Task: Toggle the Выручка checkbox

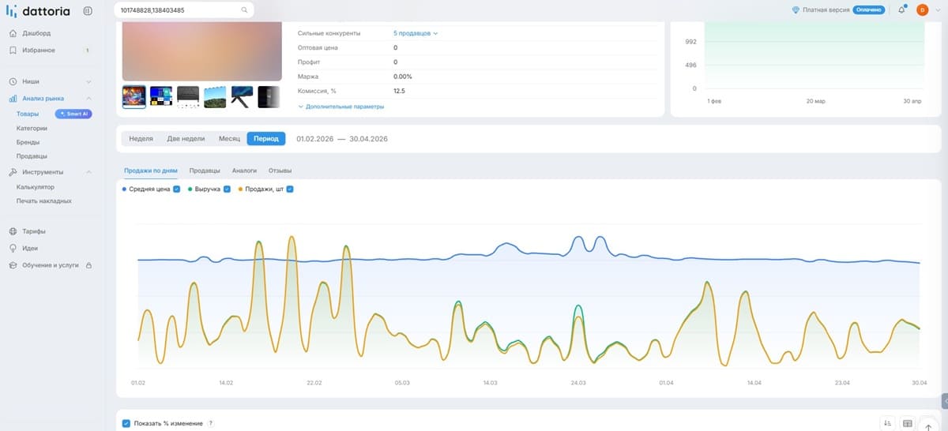Action: point(228,189)
